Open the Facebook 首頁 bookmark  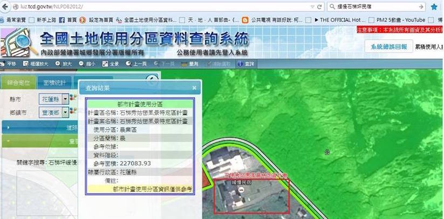[x=68, y=20]
